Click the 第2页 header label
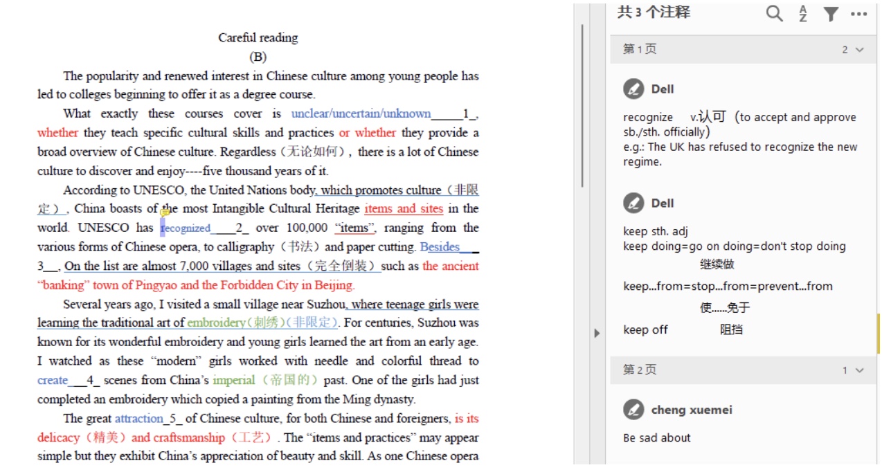Image resolution: width=882 pixels, height=472 pixels. tap(640, 370)
